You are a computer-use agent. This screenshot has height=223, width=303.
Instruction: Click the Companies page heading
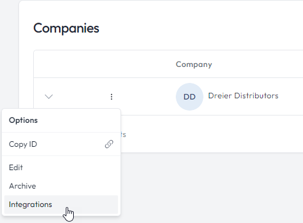[x=66, y=28]
